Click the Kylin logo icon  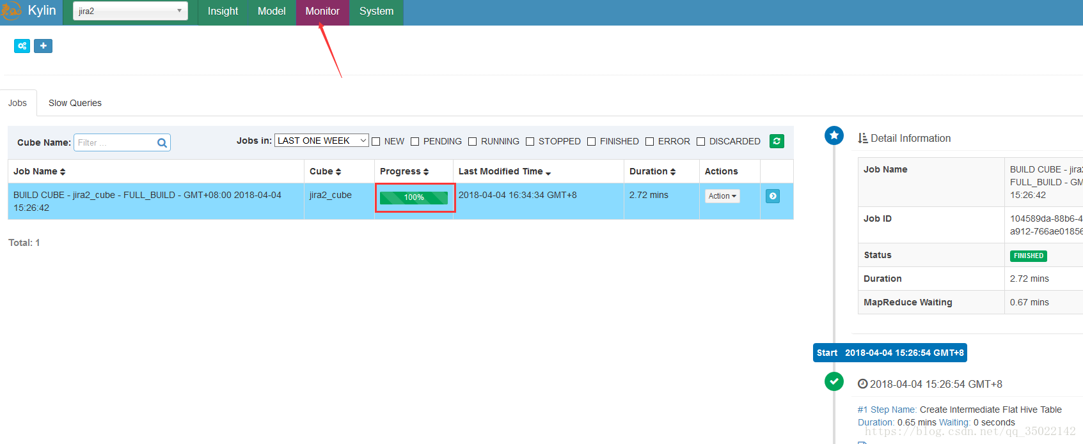[x=10, y=11]
